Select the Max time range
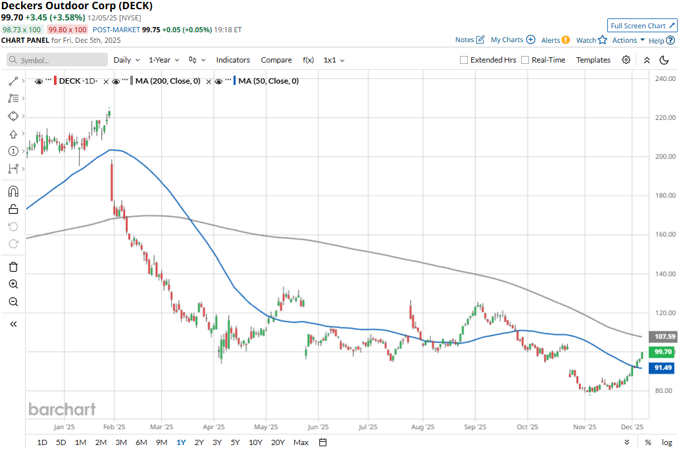Viewport: 679px width, 449px height. 301,442
